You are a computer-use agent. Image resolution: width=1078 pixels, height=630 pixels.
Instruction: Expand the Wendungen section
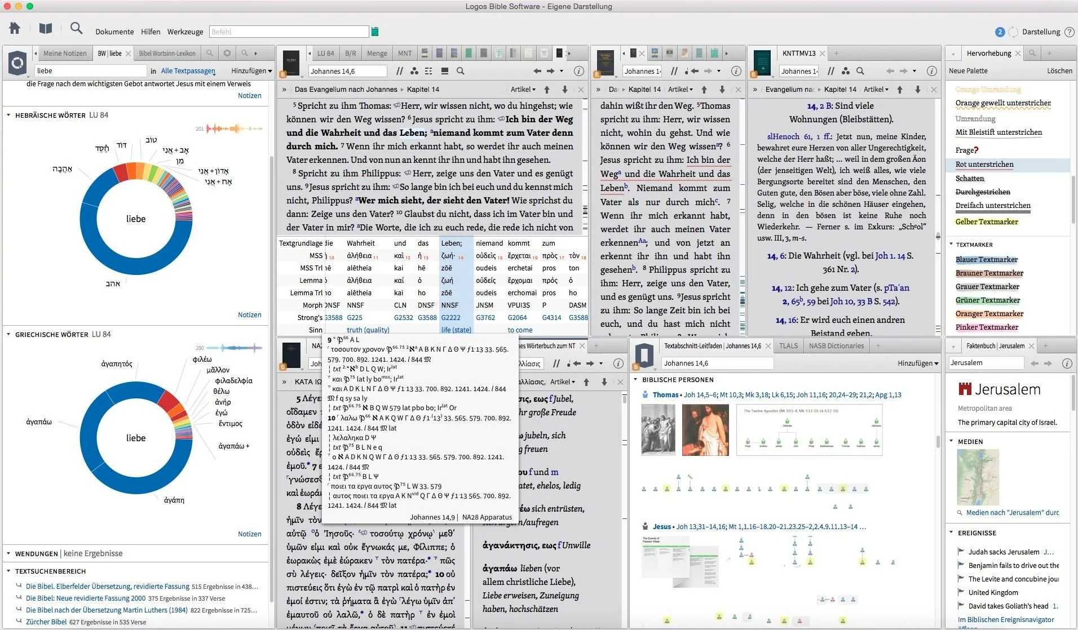pos(8,553)
